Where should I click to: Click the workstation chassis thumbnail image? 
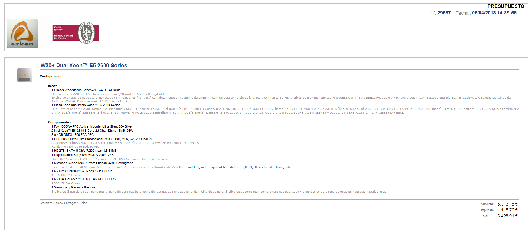25,75
